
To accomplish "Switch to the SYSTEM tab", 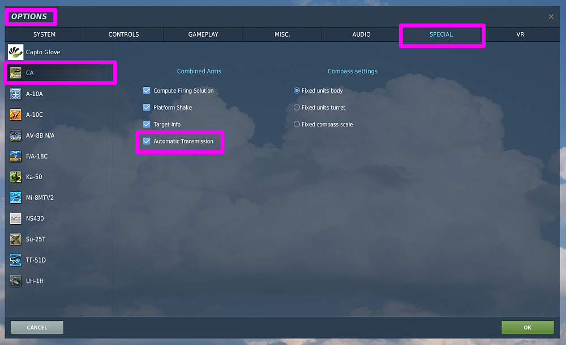I will pyautogui.click(x=44, y=34).
